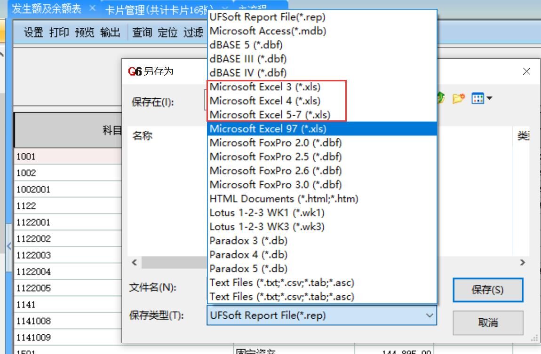Viewport: 541px width, 354px height.
Task: Click 定位 in the toolbar
Action: tap(167, 32)
